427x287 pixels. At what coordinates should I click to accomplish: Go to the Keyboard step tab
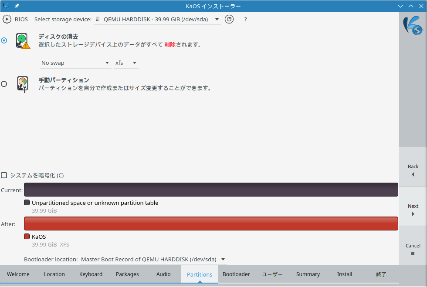coord(91,274)
